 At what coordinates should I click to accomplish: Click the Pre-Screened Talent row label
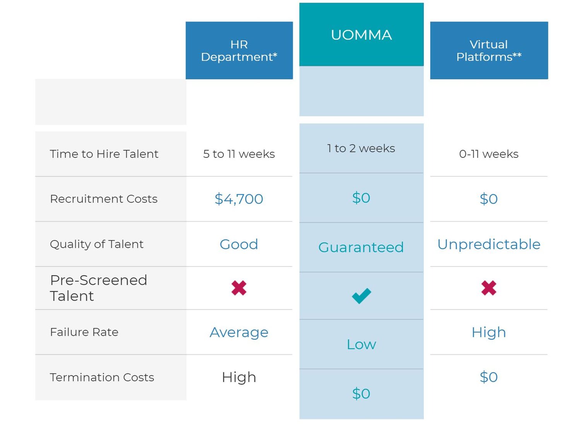pos(99,288)
